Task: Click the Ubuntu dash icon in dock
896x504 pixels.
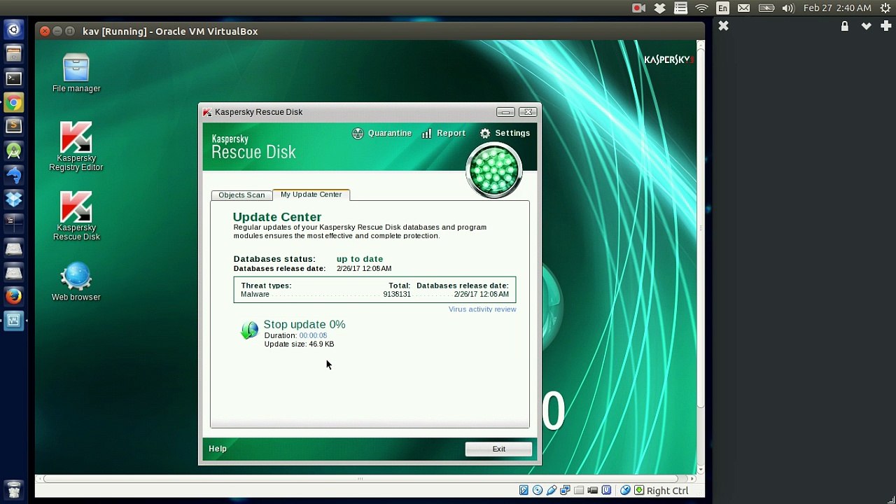Action: click(13, 29)
